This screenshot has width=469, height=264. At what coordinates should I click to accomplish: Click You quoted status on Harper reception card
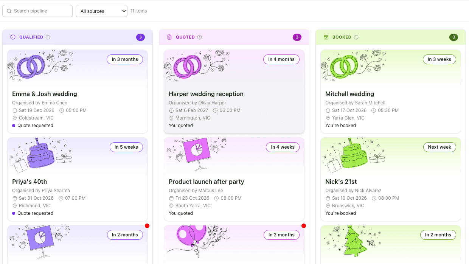pos(181,126)
